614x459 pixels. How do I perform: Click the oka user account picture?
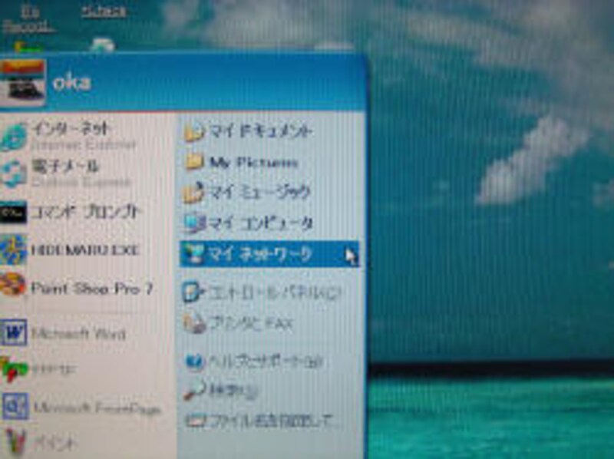(x=22, y=83)
